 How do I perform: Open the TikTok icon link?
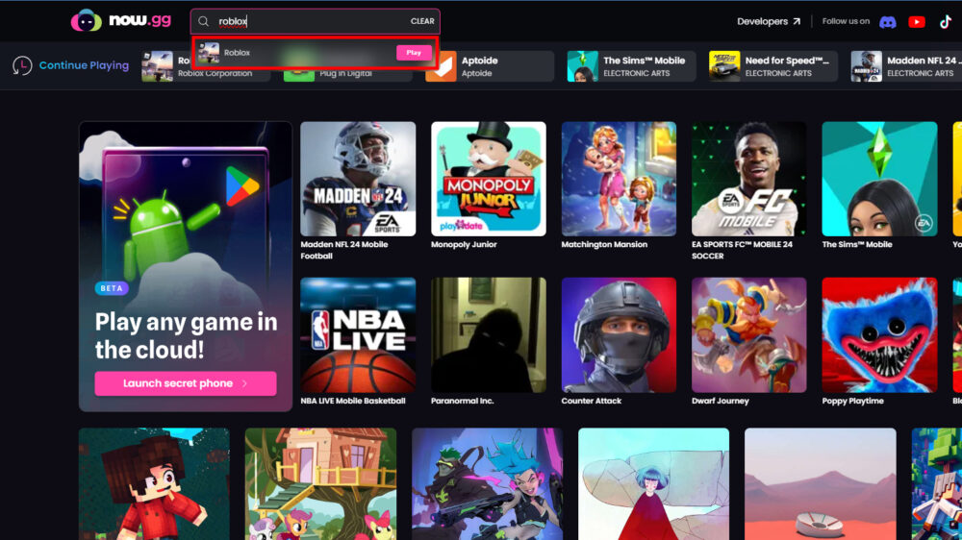pyautogui.click(x=946, y=22)
